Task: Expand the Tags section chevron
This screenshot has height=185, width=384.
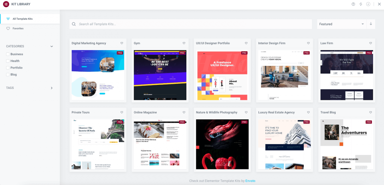Action: click(52, 88)
